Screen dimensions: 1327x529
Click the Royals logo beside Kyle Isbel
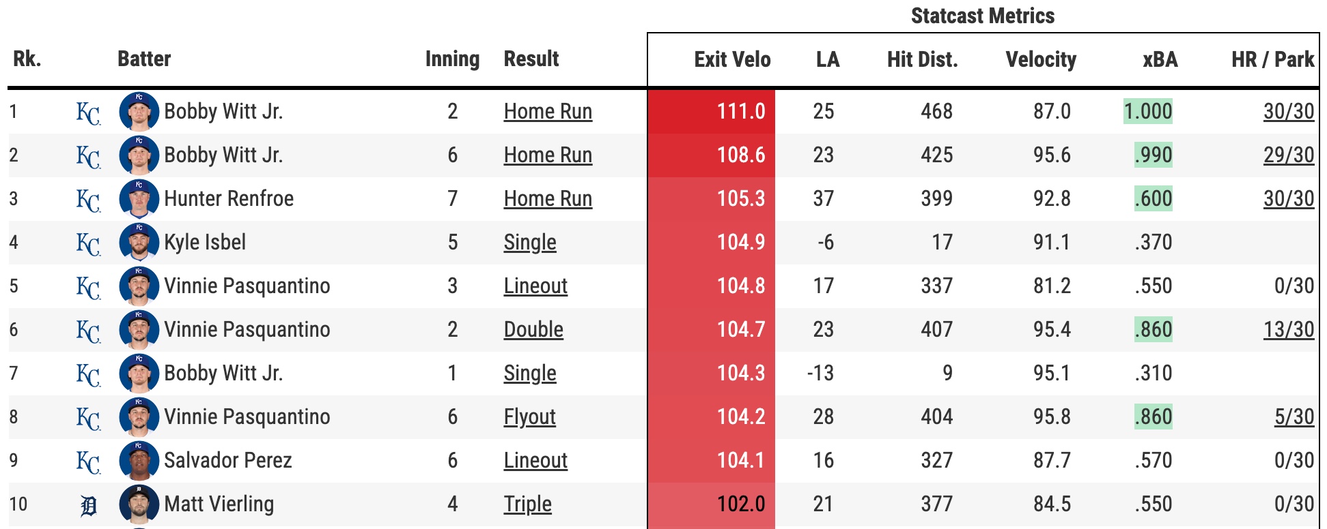[88, 243]
